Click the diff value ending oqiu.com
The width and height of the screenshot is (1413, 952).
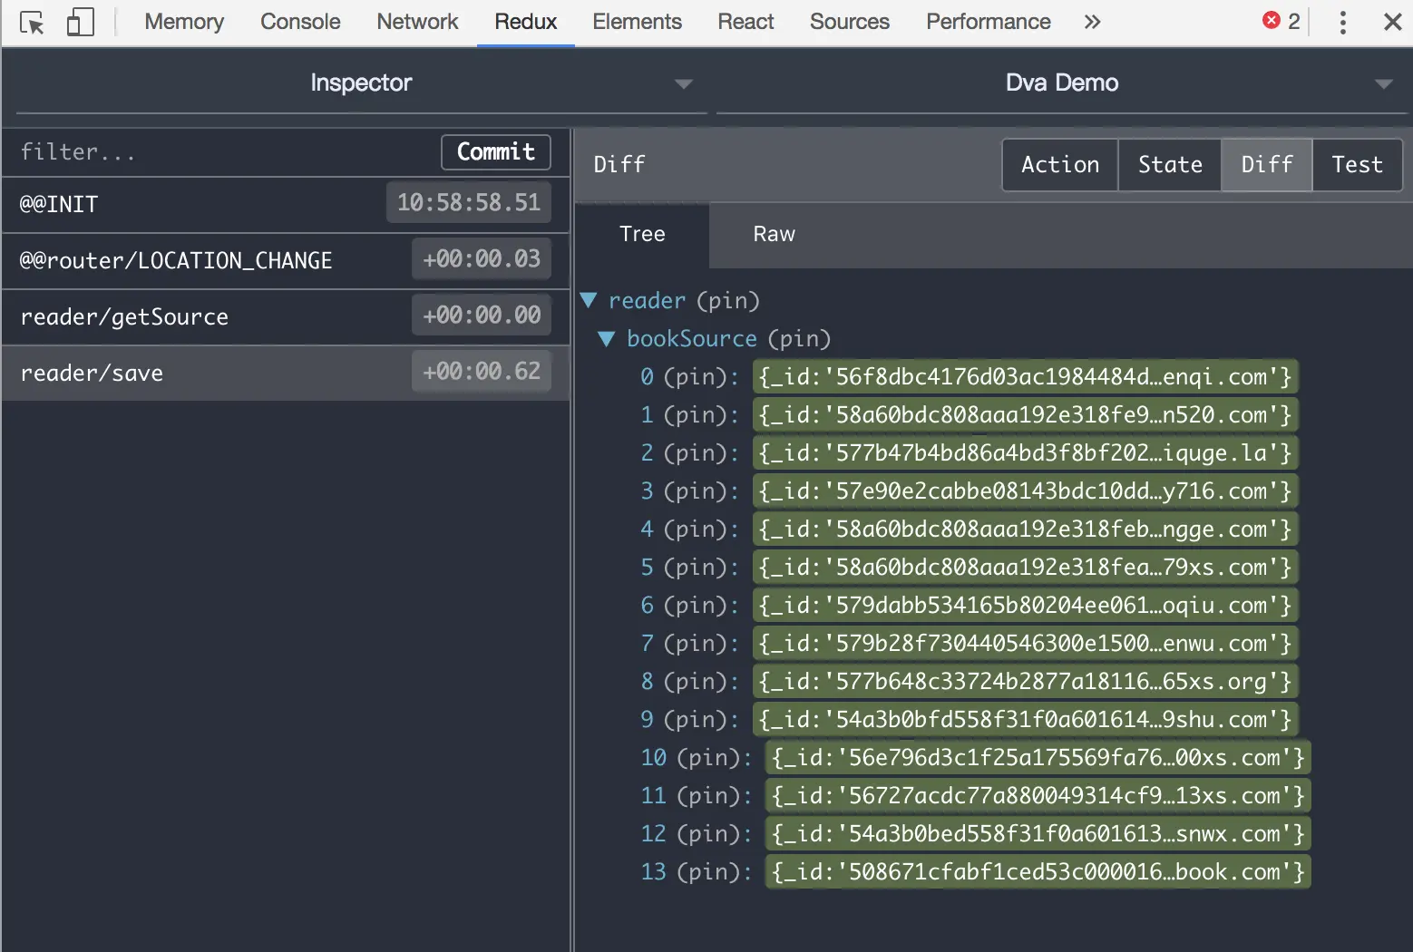[1026, 605]
